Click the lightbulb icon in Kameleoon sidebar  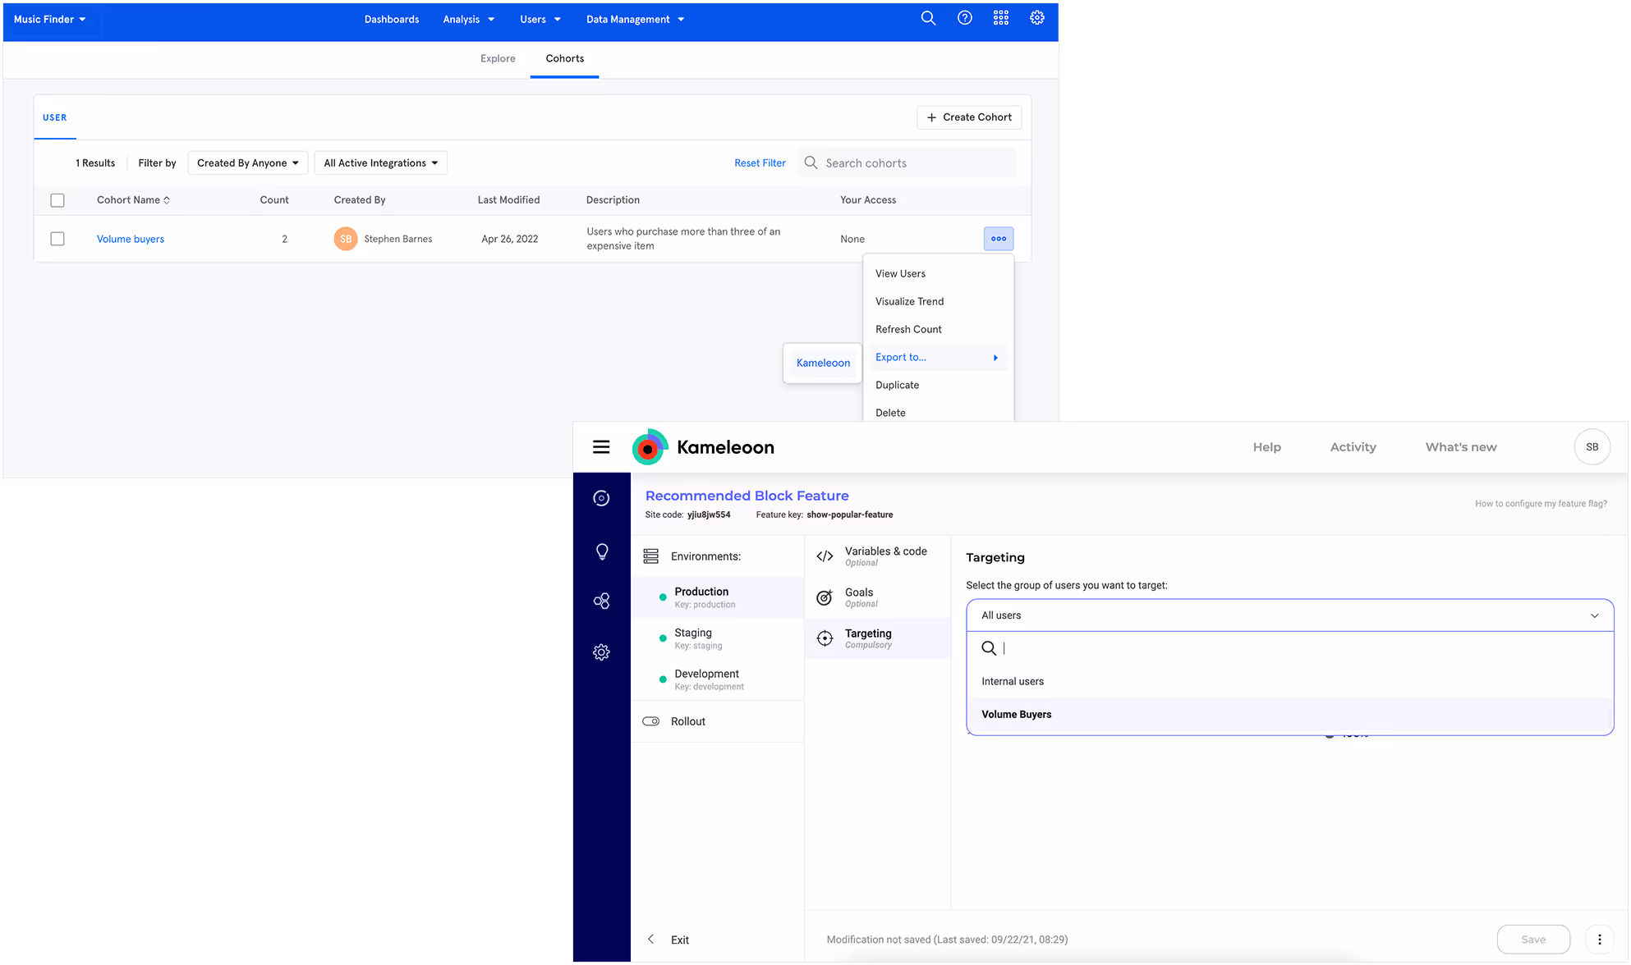(x=602, y=551)
